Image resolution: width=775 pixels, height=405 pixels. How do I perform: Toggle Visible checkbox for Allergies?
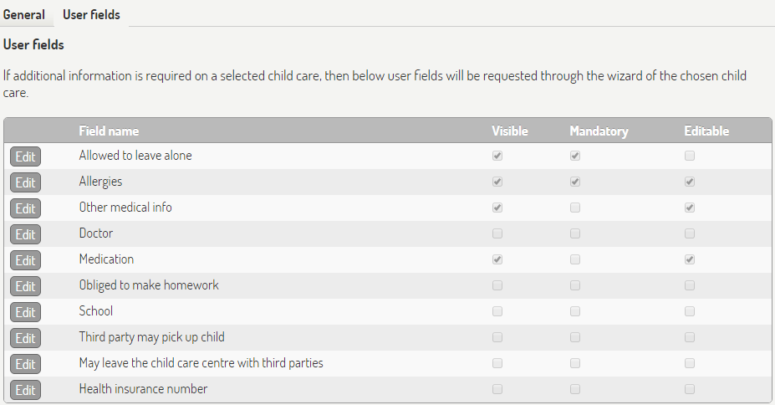pyautogui.click(x=497, y=182)
